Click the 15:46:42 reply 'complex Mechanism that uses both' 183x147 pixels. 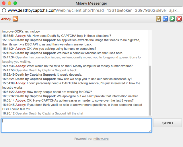point(63,53)
